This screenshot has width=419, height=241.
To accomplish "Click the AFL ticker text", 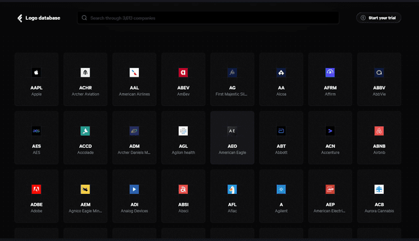I will click(232, 205).
